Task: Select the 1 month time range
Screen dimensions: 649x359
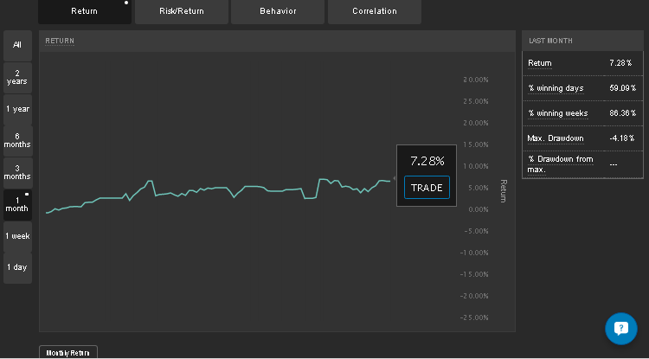Action: [x=17, y=204]
